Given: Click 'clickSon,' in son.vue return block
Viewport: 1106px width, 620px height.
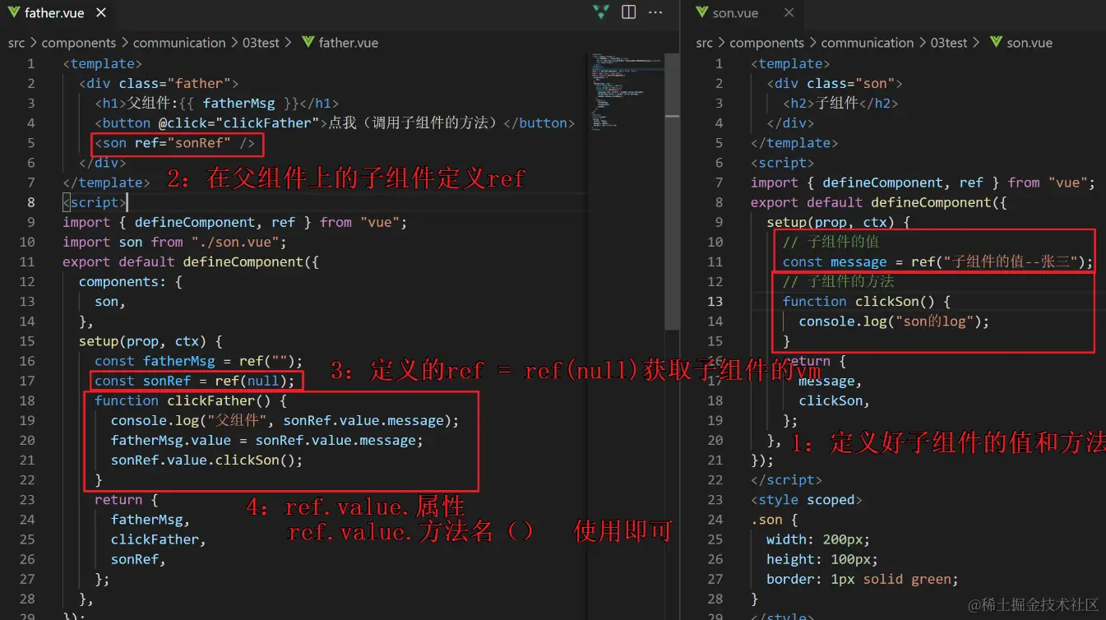Looking at the screenshot, I should coord(835,400).
